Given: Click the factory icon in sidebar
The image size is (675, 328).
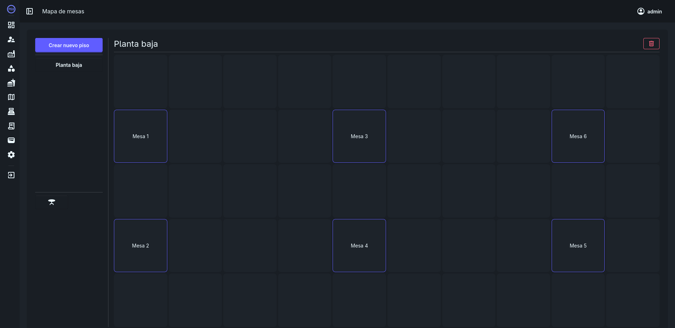Looking at the screenshot, I should point(11,54).
